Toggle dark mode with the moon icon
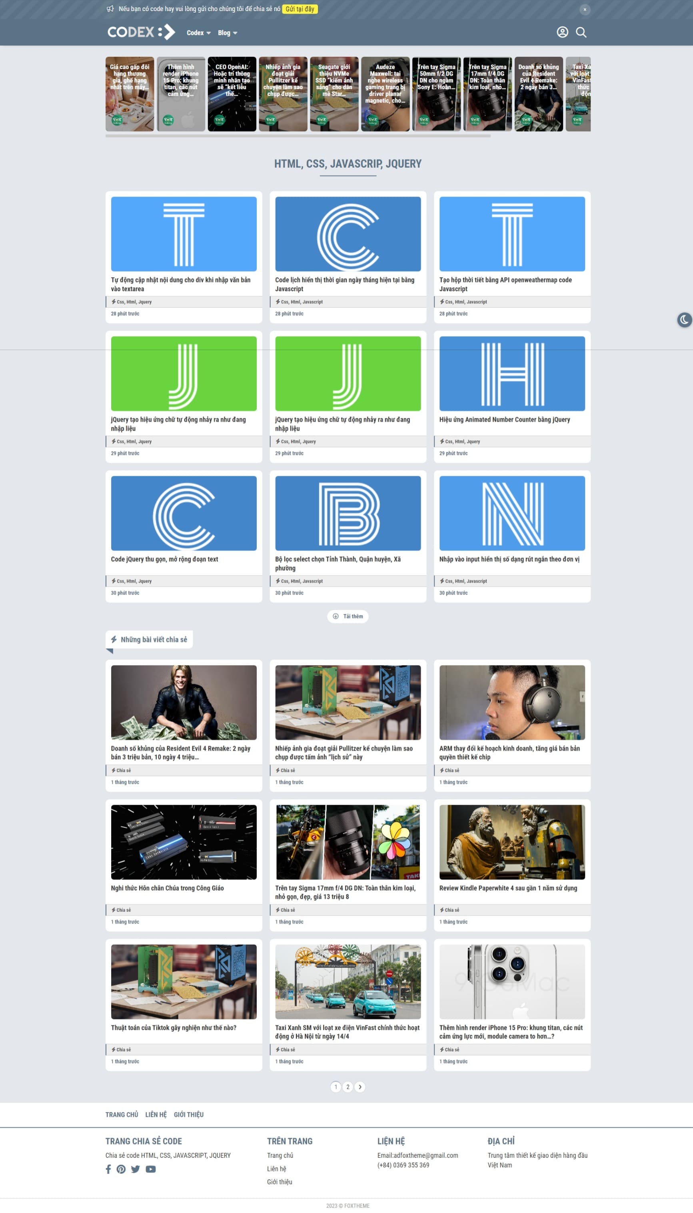693x1213 pixels. coord(684,320)
